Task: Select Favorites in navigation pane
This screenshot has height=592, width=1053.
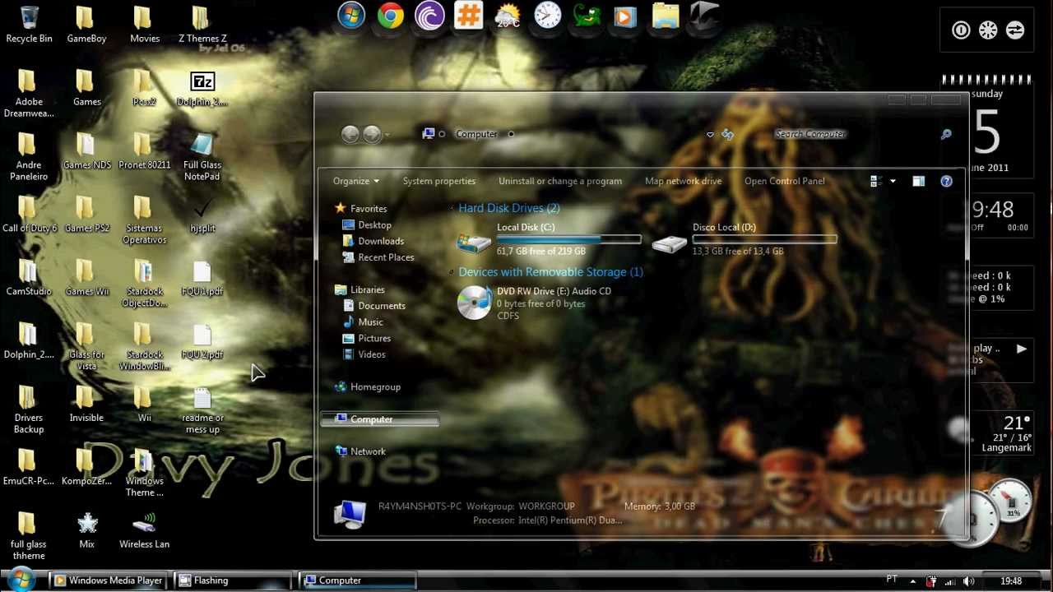Action: pos(360,209)
